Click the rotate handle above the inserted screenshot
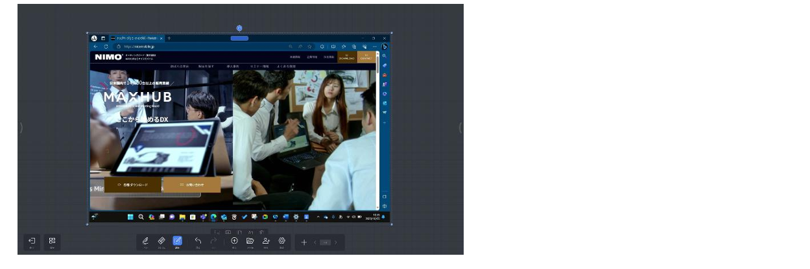Viewport: 810px width, 269px height. tap(239, 28)
